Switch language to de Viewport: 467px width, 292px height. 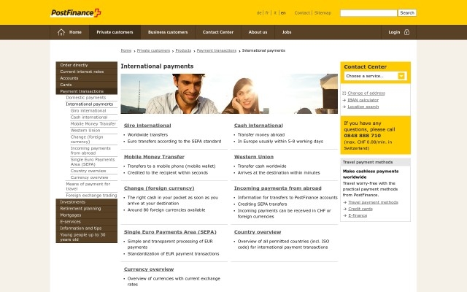259,13
